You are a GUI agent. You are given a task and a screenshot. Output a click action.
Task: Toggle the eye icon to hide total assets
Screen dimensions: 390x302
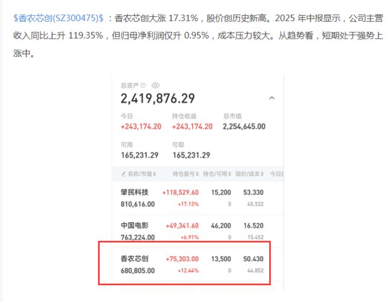coord(155,85)
